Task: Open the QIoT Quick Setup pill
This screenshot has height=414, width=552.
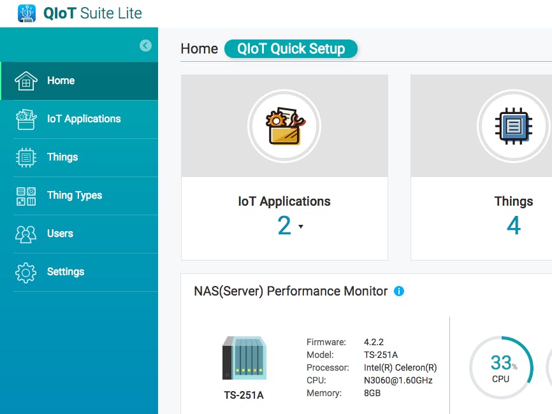Action: 291,49
